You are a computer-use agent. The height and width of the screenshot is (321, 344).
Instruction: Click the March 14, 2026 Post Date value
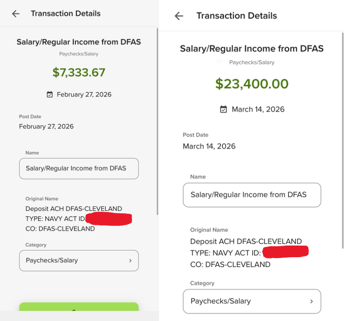[208, 146]
